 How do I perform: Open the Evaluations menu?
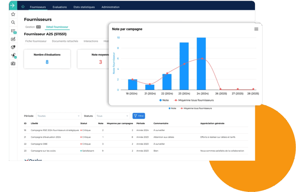(x=60, y=7)
